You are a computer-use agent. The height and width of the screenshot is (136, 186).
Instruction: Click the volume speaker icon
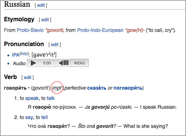coord(64,63)
